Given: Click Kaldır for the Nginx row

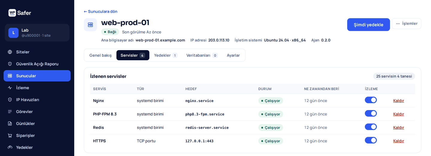Looking at the screenshot, I should pos(399,101).
